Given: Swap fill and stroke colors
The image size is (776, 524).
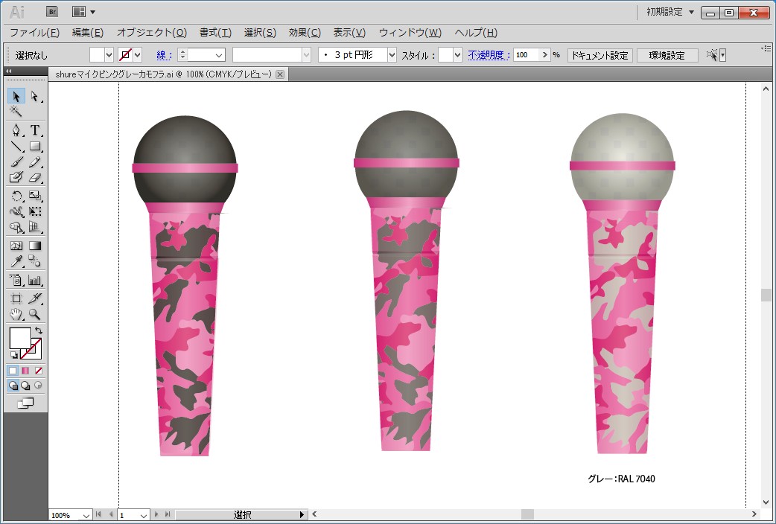Looking at the screenshot, I should [x=39, y=330].
